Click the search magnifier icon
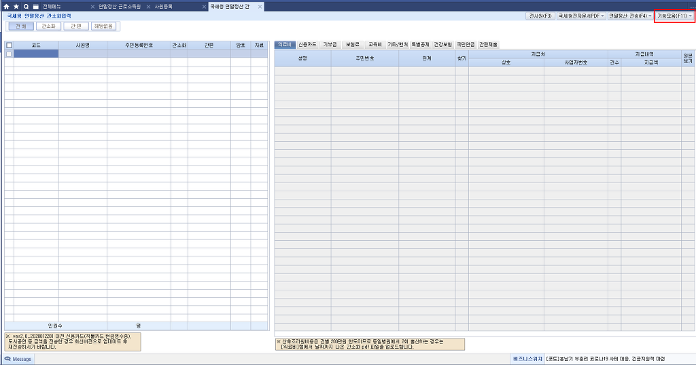696x365 pixels. 26,6
